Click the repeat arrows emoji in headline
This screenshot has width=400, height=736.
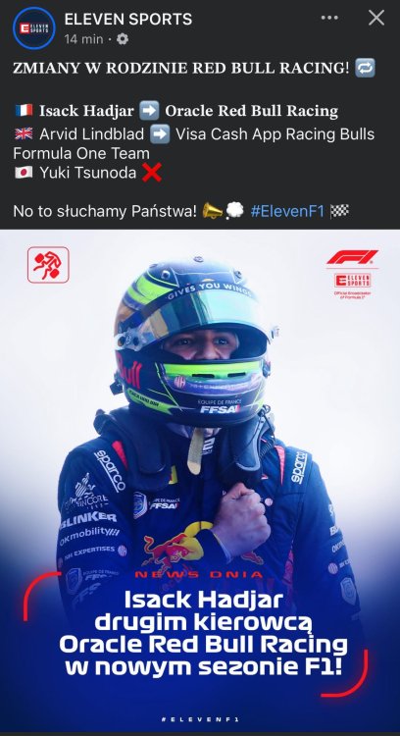[x=365, y=68]
